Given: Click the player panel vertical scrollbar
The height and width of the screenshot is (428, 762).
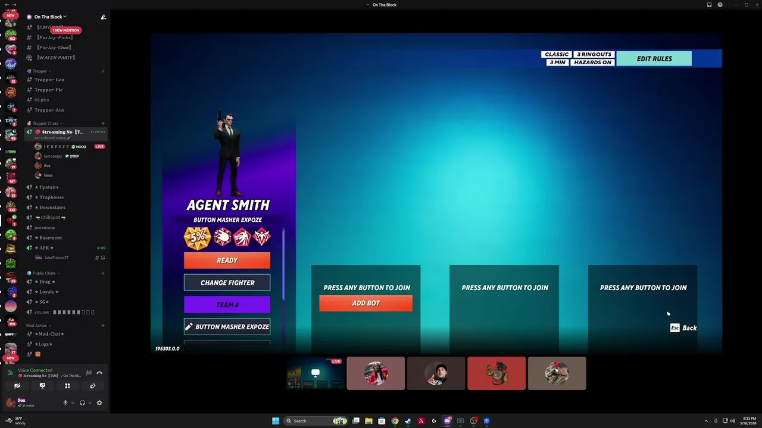Looking at the screenshot, I should pos(283,265).
